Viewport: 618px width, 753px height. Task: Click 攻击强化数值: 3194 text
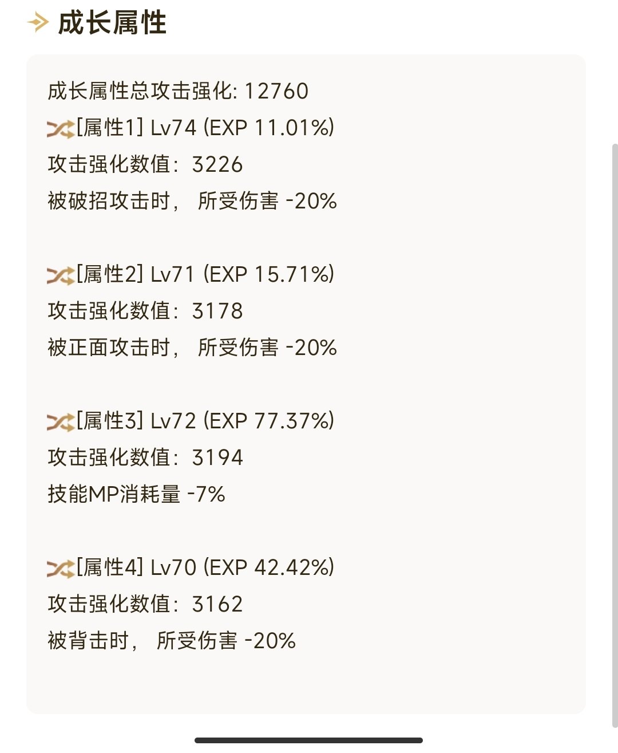pos(145,458)
